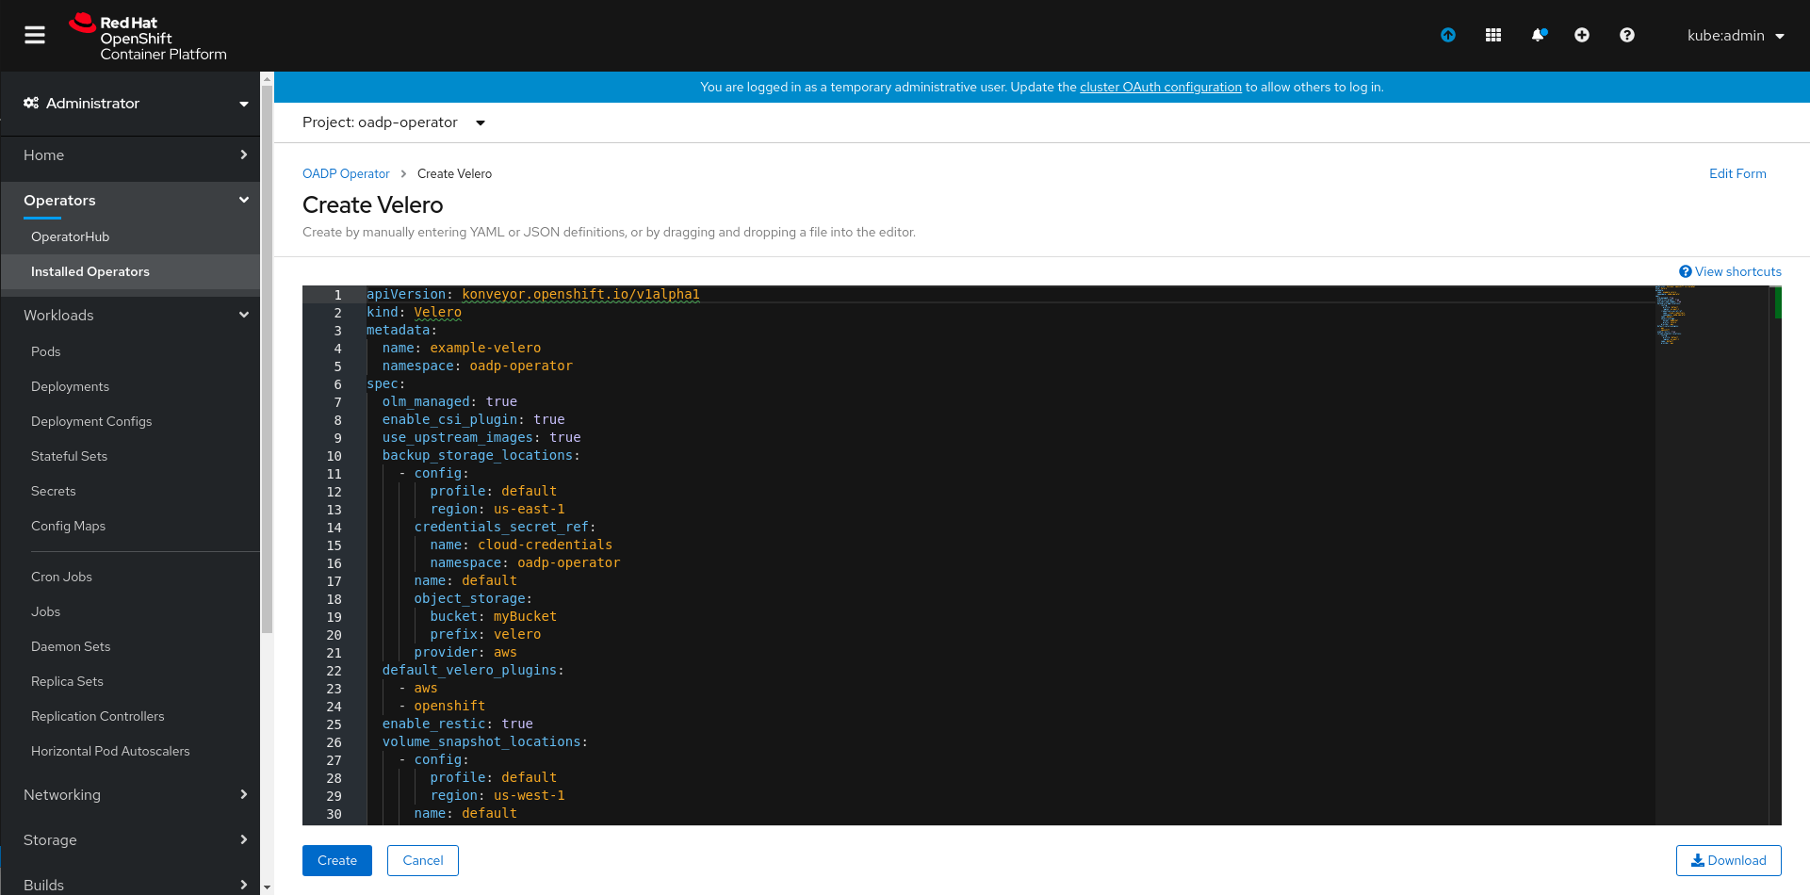Click the 'name: cloud-credentials' line
The height and width of the screenshot is (895, 1810).
click(x=521, y=545)
